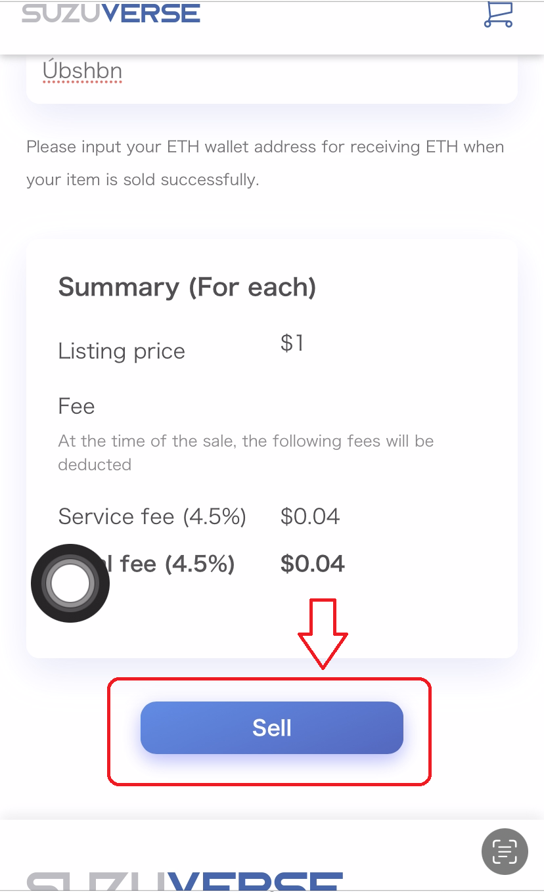Viewport: 544px width, 892px height.
Task: Tap the SUZUVERSE logo in the header
Action: [111, 13]
